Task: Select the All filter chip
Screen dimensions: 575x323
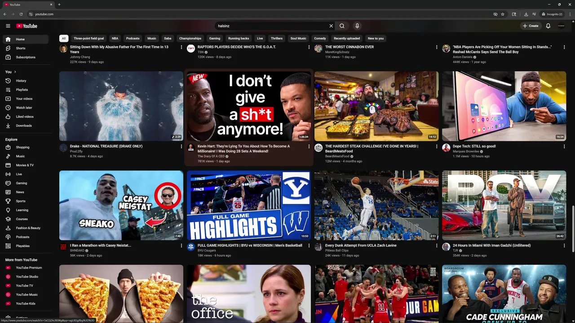Action: coord(64,39)
